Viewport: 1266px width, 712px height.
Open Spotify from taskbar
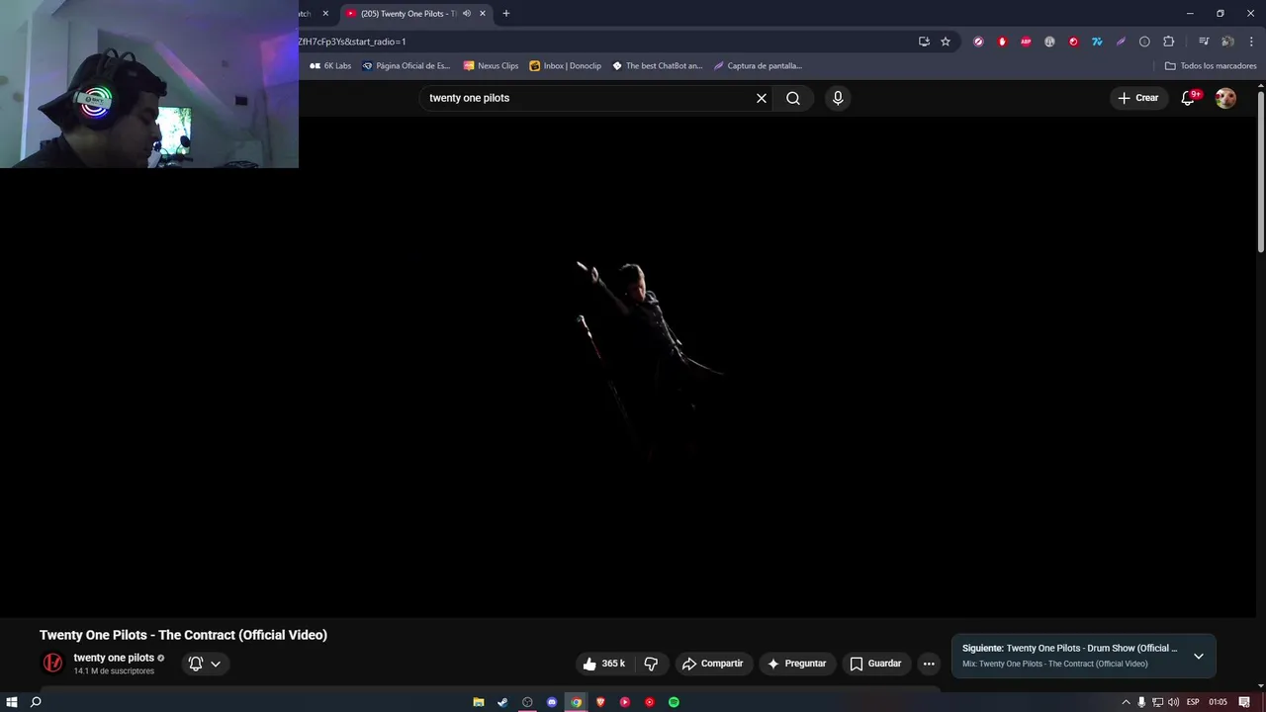674,702
